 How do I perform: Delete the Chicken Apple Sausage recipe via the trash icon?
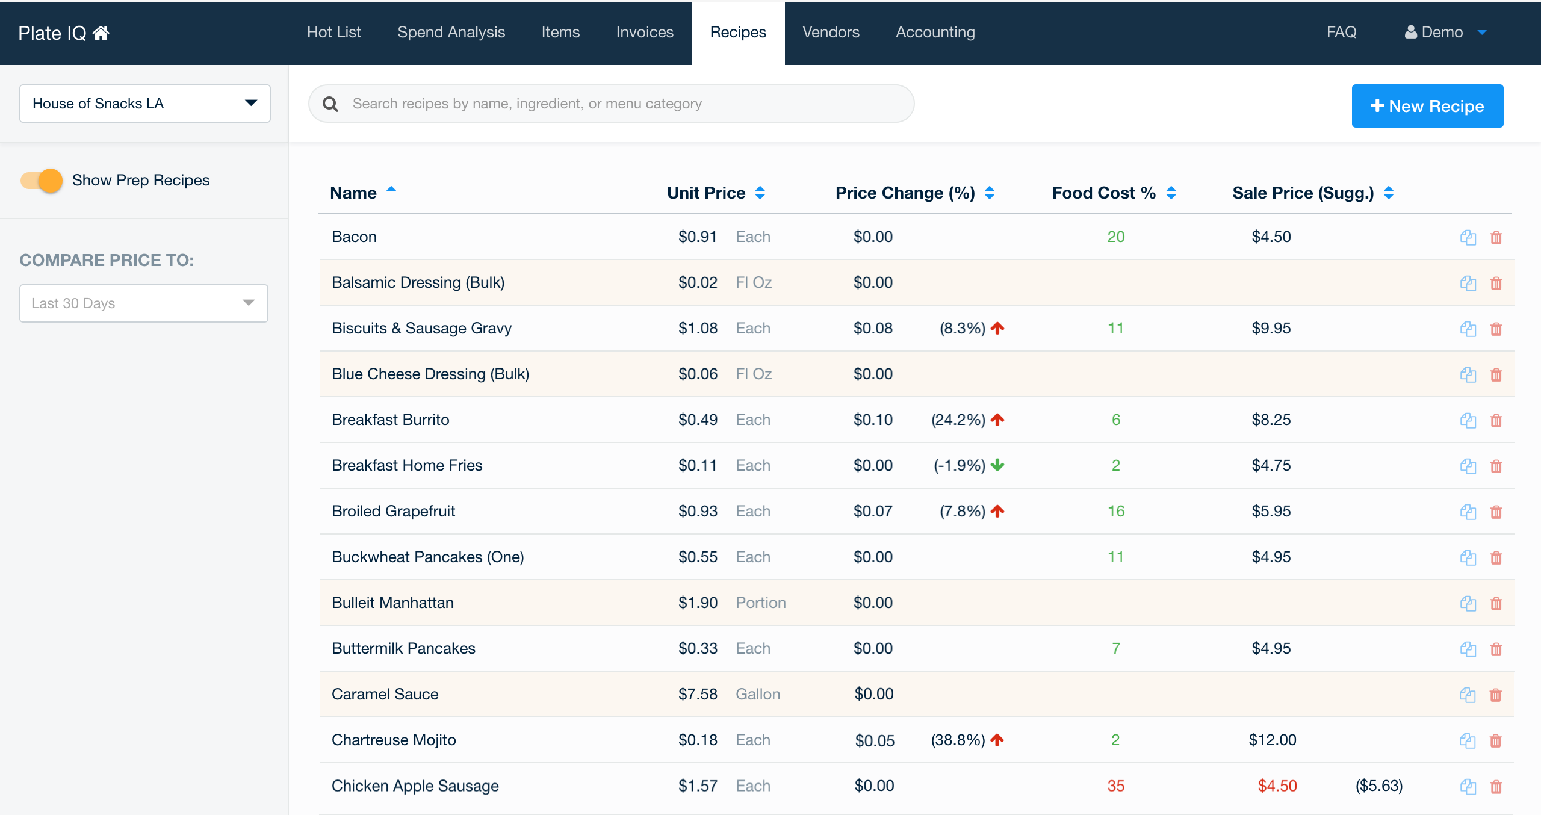coord(1496,786)
